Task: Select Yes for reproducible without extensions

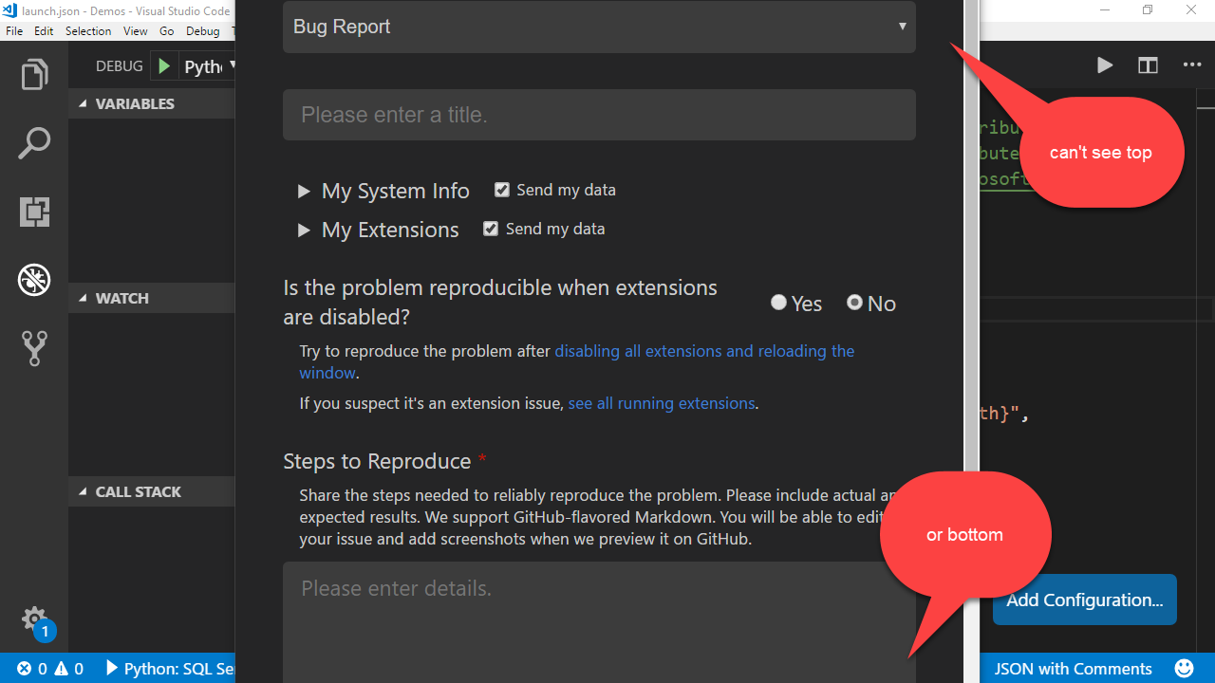Action: coord(778,302)
